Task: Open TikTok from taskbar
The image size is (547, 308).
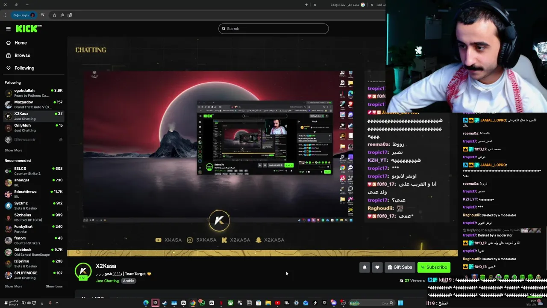Action: tap(315, 303)
